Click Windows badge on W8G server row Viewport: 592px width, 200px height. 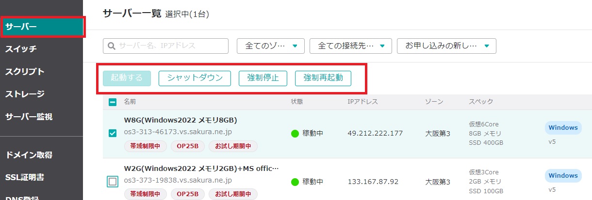click(563, 128)
